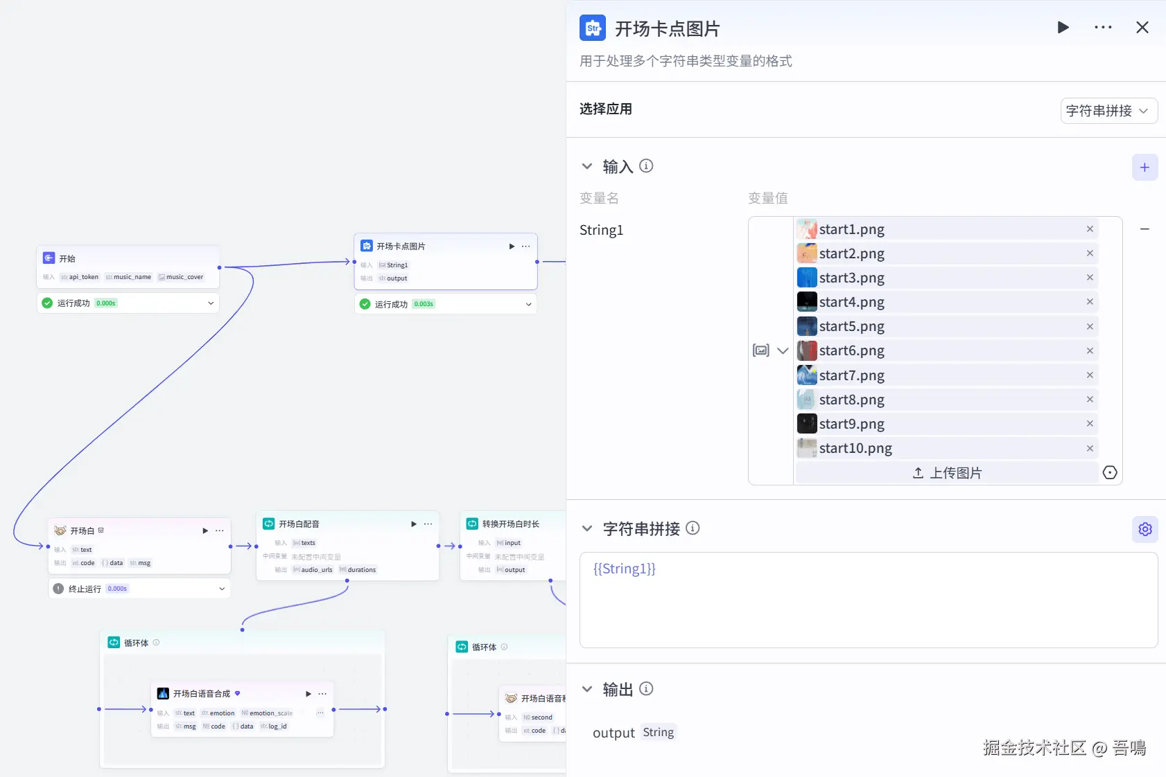The width and height of the screenshot is (1166, 777).
Task: Run the 开场白语音合成 node
Action: point(308,694)
